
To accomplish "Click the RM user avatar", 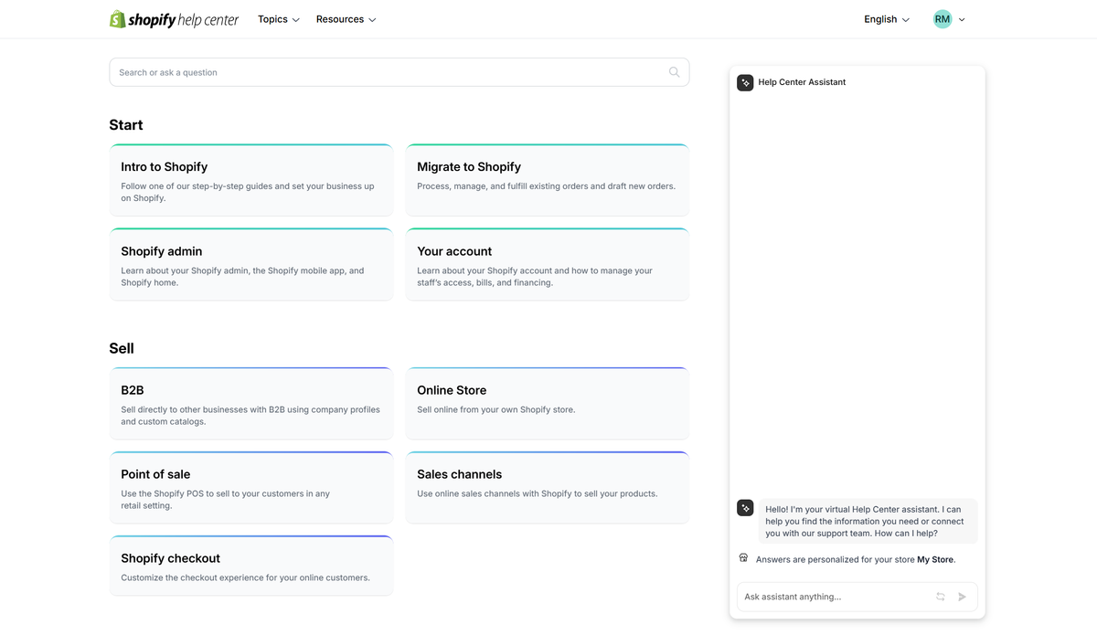I will tap(942, 19).
